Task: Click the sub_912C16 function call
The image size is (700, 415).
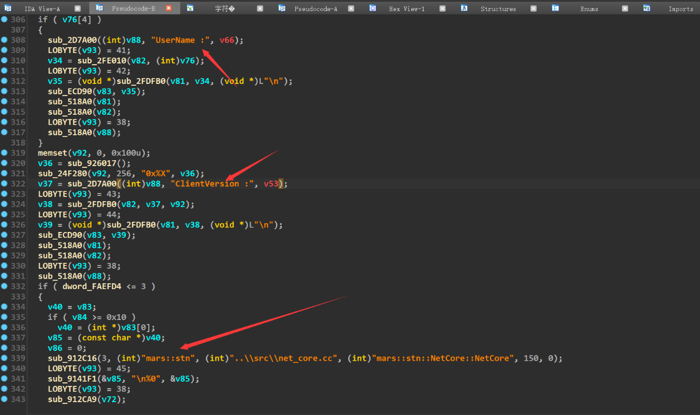Action: (x=72, y=358)
